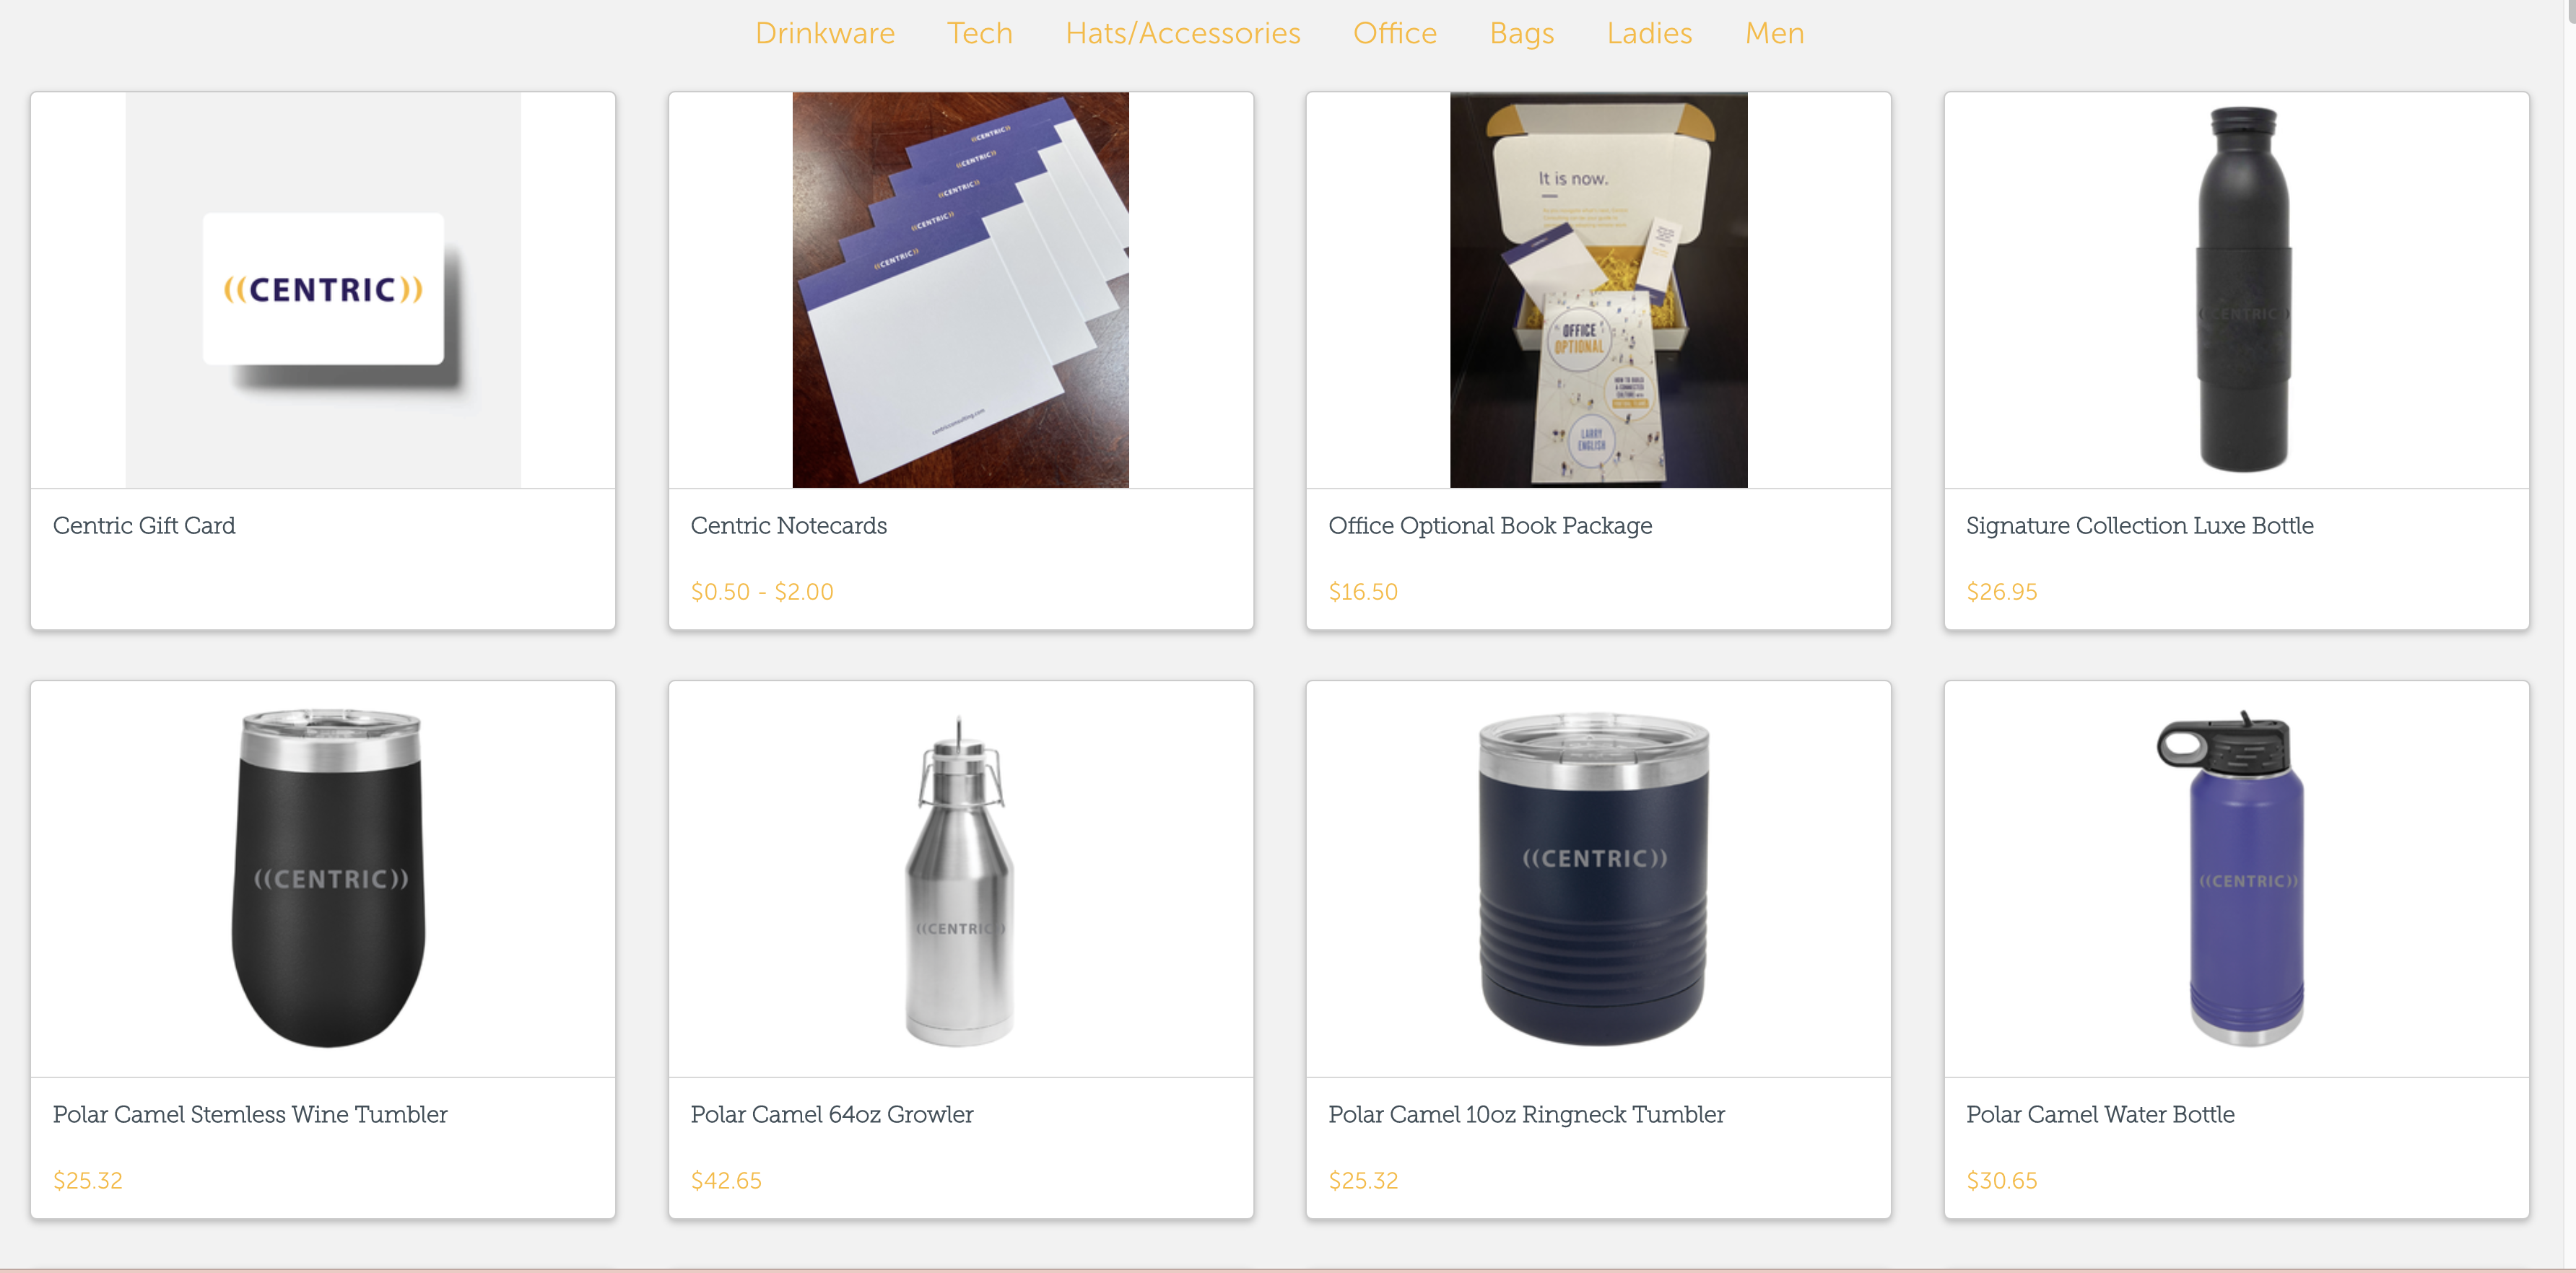Click the black Luxe Bottle image
Viewport: 2576px width, 1273px height.
coord(2243,290)
